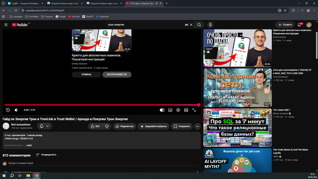This screenshot has height=179, width=318.
Task: Click ВОСПРОИЗВЕСТИ to play next video
Action: click(117, 75)
